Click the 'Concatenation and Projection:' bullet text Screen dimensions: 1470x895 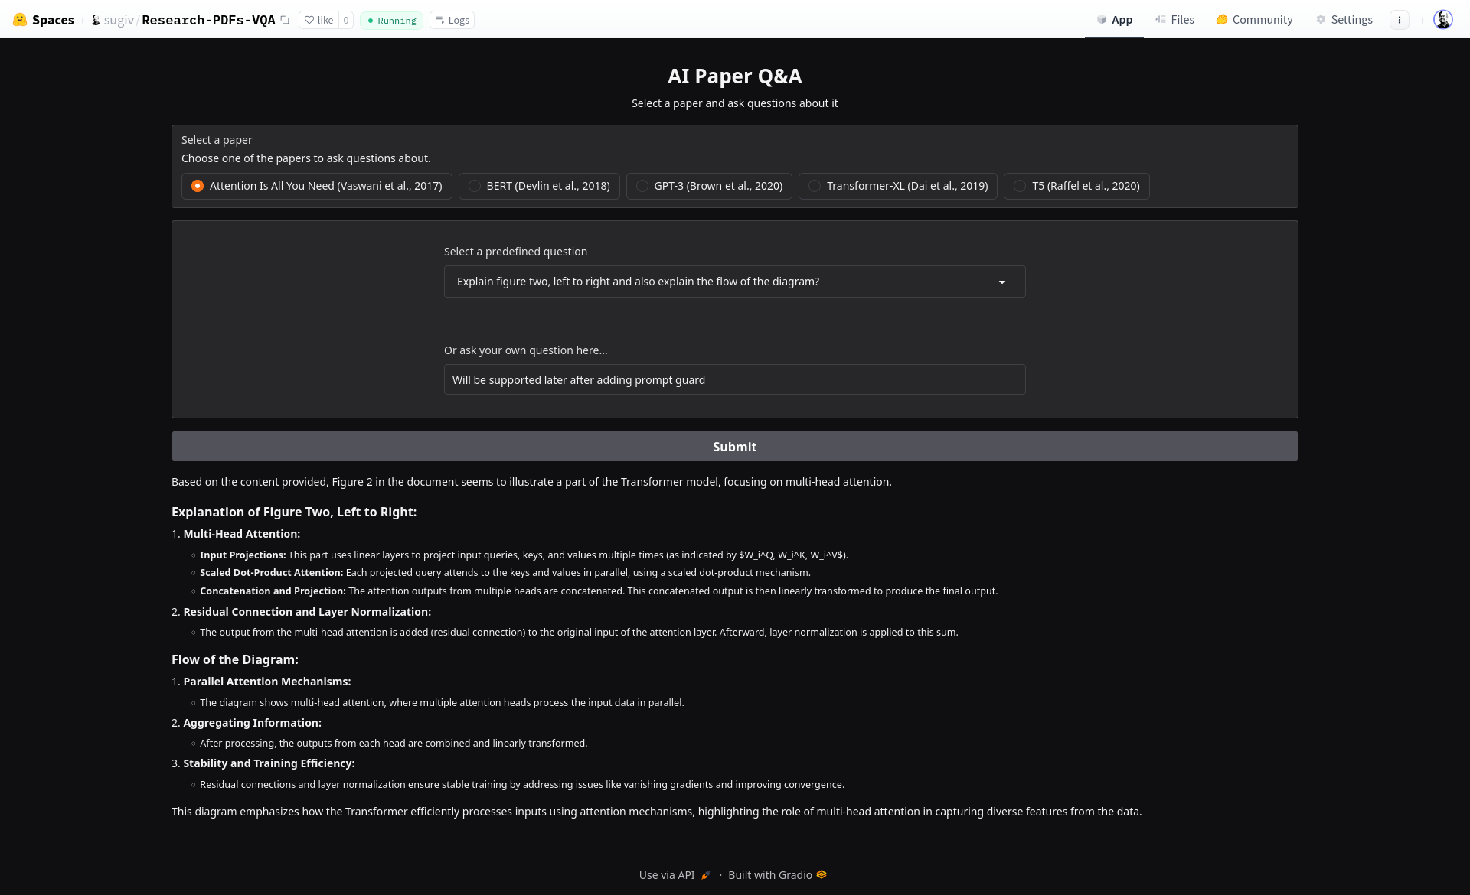pyautogui.click(x=273, y=591)
